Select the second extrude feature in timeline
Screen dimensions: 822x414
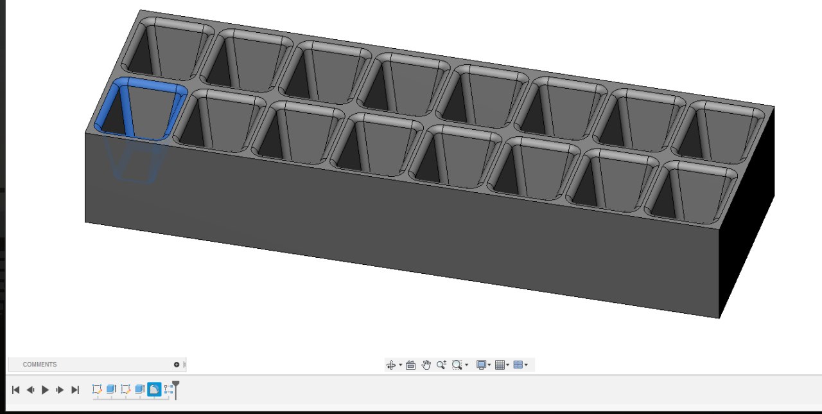140,390
